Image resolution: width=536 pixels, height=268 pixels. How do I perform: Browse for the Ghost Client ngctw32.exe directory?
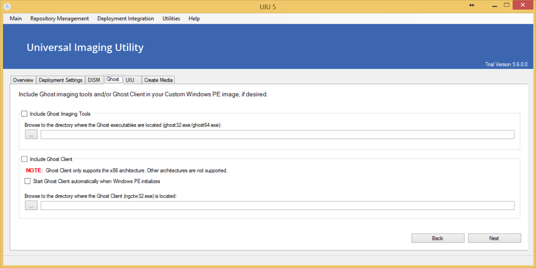click(x=31, y=206)
